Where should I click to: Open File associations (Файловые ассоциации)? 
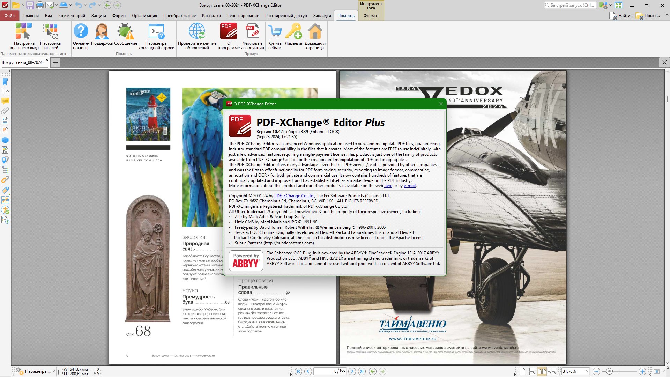(x=253, y=36)
